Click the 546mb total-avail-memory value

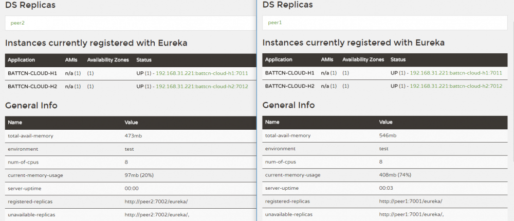pos(388,136)
